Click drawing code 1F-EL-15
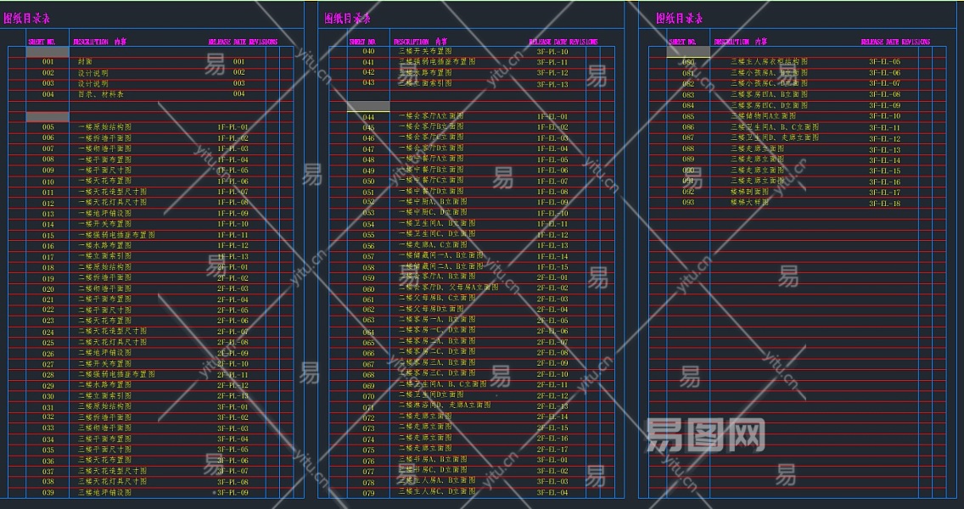 [x=552, y=266]
